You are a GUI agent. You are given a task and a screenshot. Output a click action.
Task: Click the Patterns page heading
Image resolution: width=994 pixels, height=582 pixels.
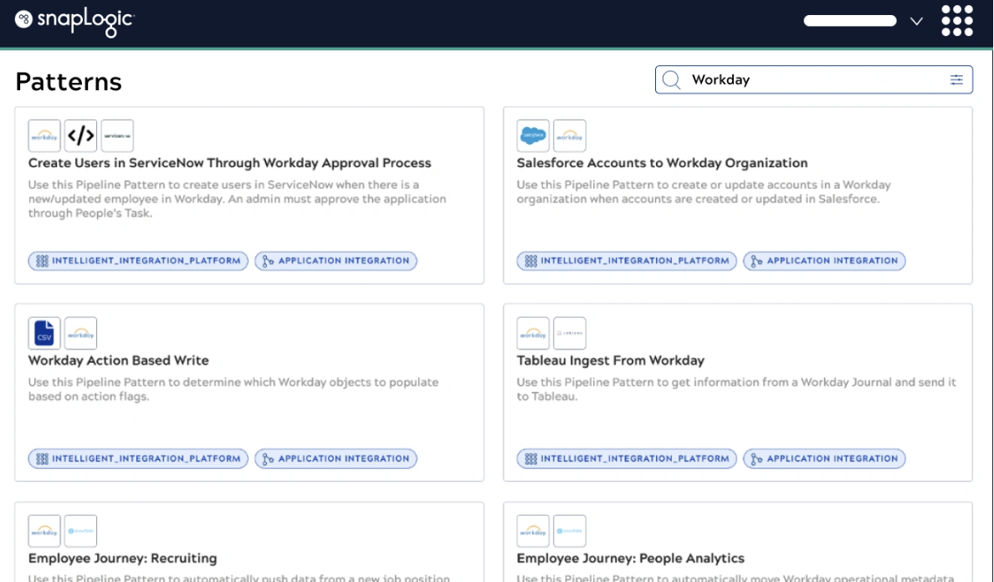(x=69, y=82)
